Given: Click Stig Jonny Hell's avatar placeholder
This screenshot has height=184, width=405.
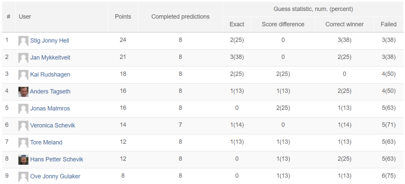Looking at the screenshot, I should tap(23, 41).
